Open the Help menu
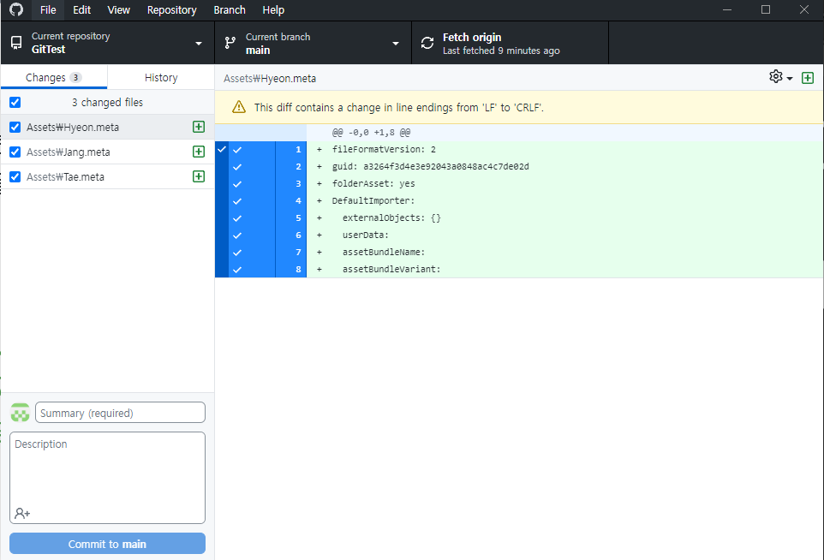 [x=273, y=10]
